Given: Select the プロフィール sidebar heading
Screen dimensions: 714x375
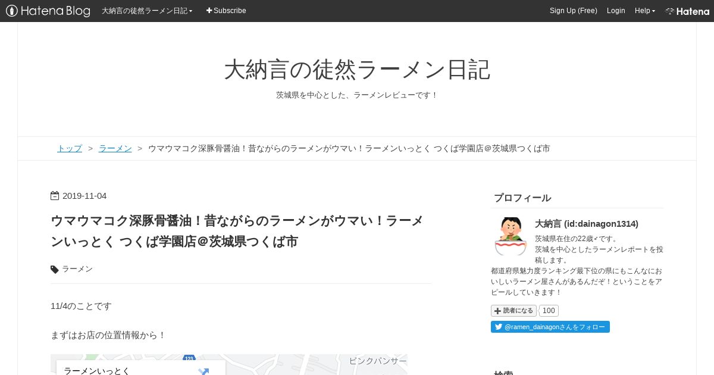Looking at the screenshot, I should [x=522, y=198].
